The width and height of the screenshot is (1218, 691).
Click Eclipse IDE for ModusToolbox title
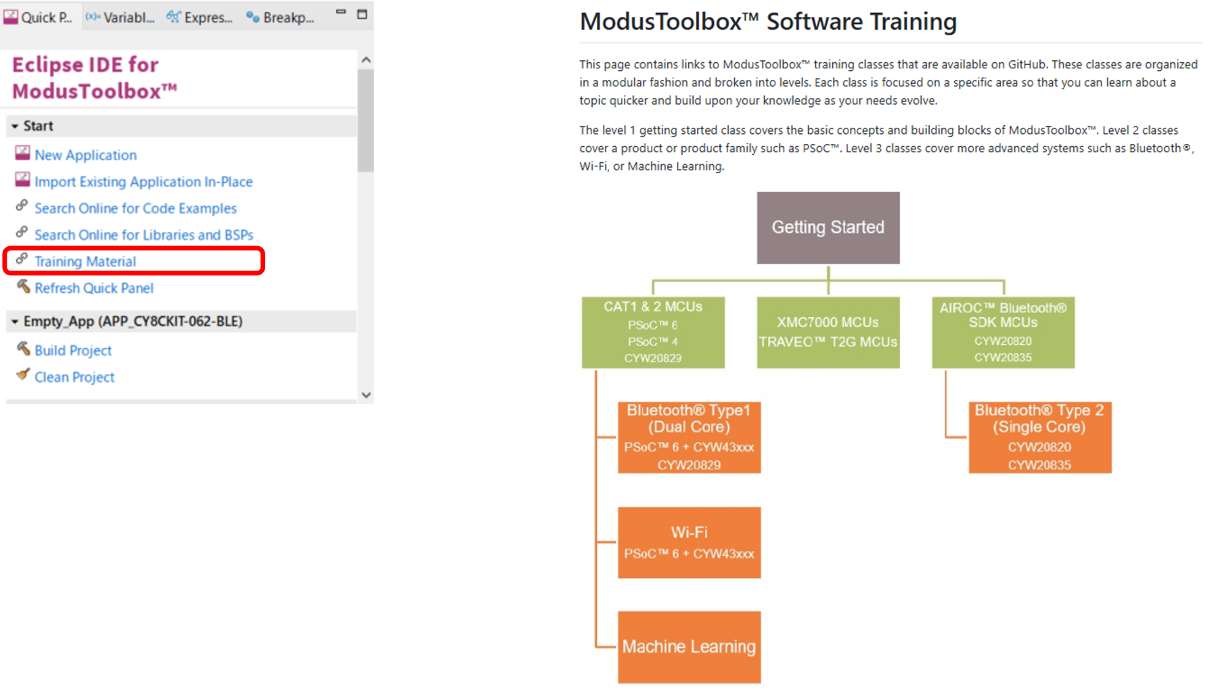pyautogui.click(x=95, y=78)
